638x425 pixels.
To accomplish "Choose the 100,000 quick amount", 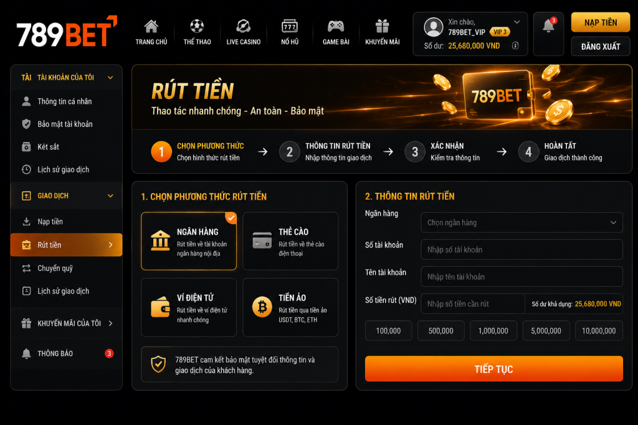I will point(389,331).
